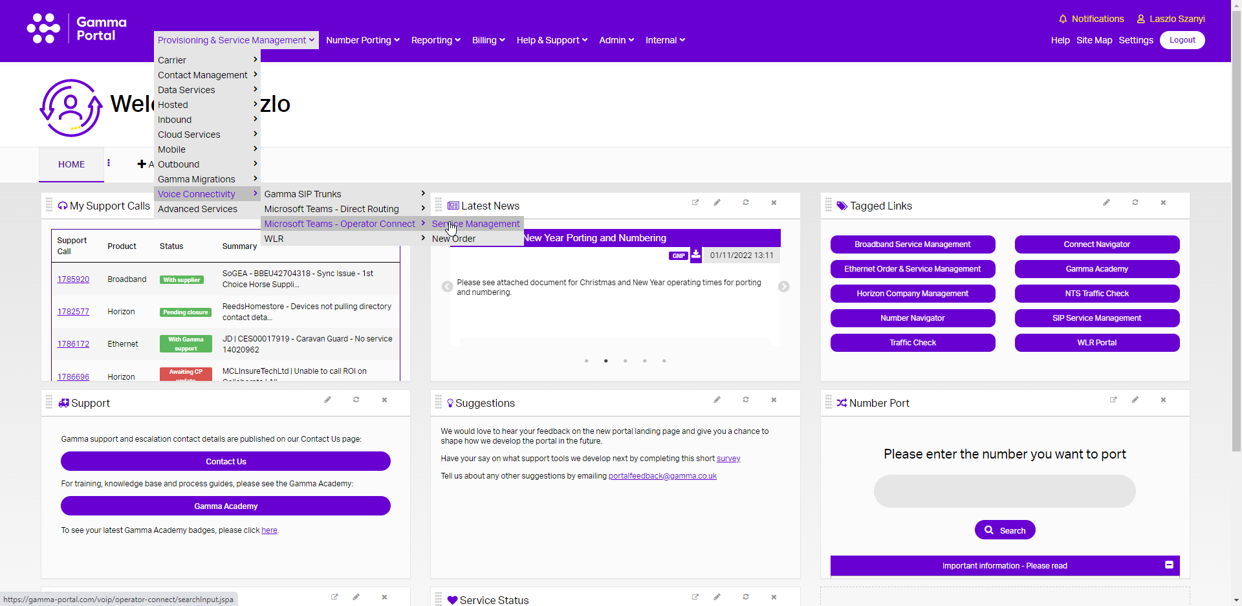Show previous news item arrow
This screenshot has width=1242, height=606.
[x=447, y=287]
